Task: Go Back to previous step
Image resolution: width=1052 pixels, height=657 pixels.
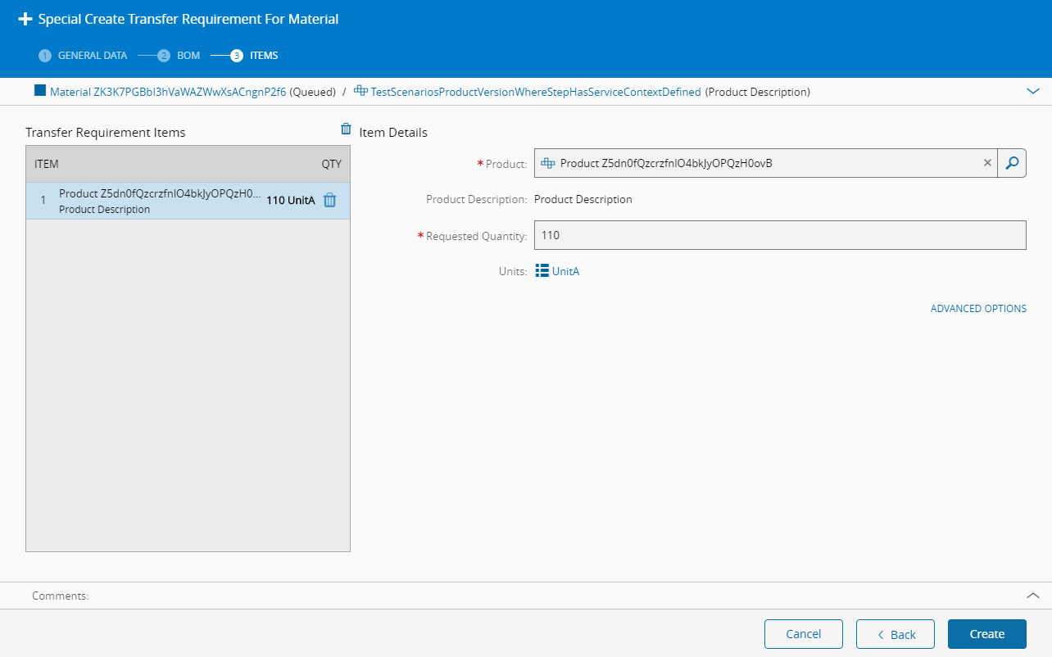Action: click(x=896, y=634)
